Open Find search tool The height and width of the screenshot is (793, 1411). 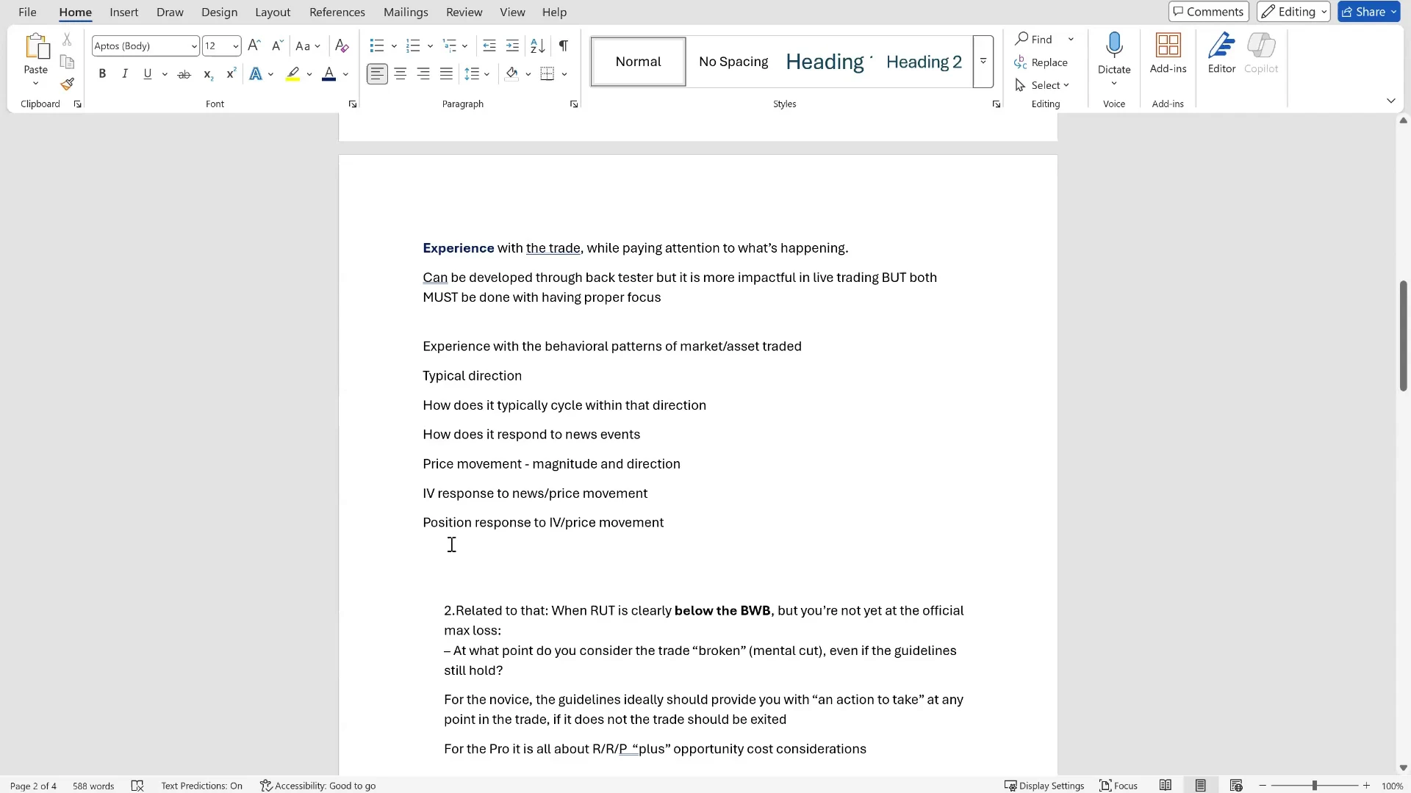tap(1034, 39)
